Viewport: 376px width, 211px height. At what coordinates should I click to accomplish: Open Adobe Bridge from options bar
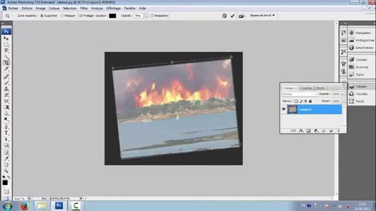tap(241, 16)
